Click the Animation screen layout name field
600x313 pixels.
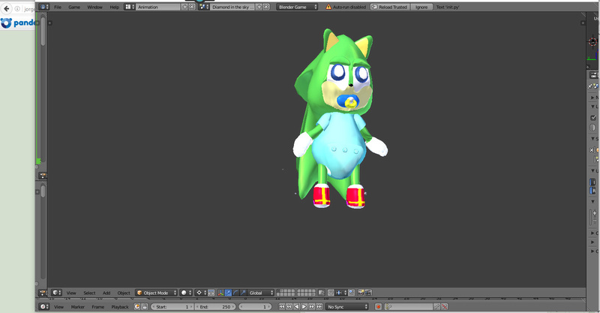point(158,7)
